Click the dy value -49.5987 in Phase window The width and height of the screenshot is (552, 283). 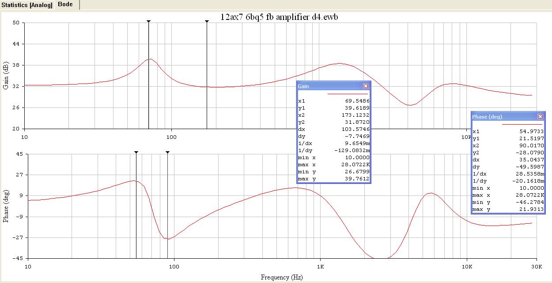click(x=531, y=167)
